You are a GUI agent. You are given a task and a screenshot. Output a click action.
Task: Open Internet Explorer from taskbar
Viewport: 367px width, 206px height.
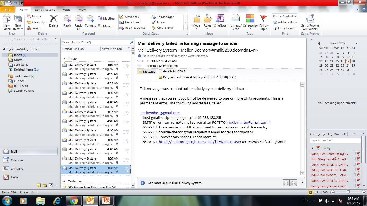pyautogui.click(x=57, y=201)
